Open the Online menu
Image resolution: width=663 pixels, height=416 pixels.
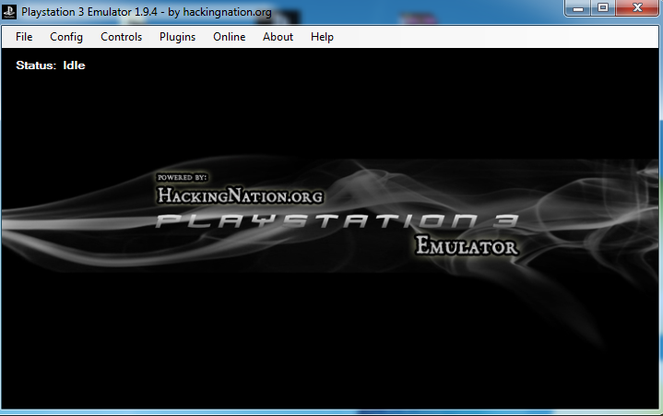click(230, 37)
